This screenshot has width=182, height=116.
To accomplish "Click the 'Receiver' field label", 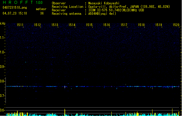I will [59, 10].
